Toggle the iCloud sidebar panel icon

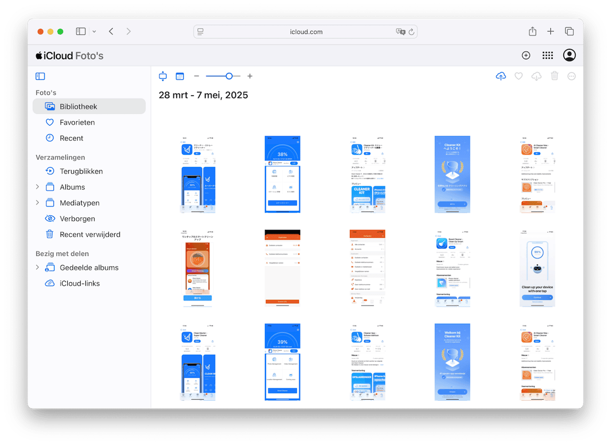tap(40, 76)
